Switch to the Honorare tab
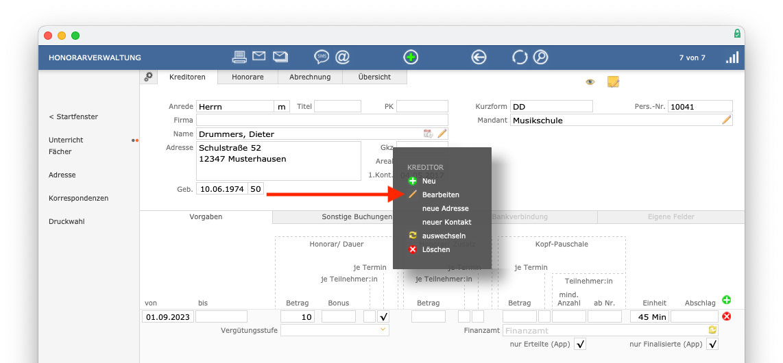Screen dimensions: 783x363 pos(248,77)
